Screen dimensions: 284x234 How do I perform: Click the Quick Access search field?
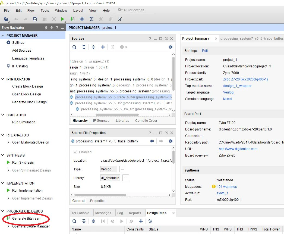[x=137, y=10]
